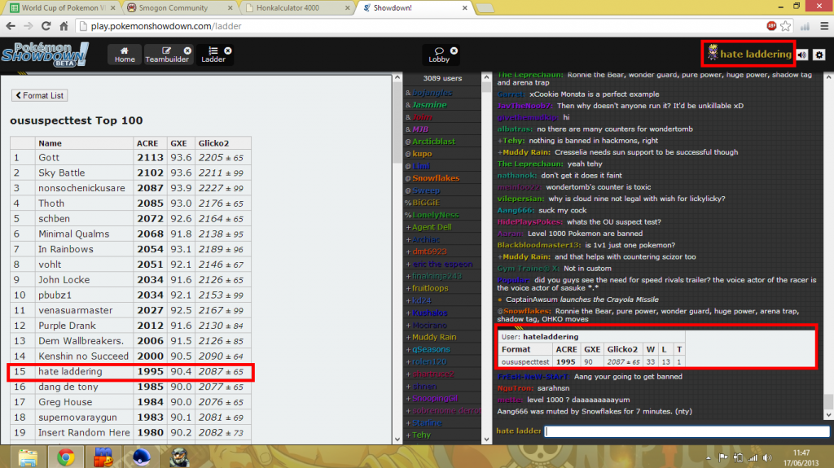Select Minimal Qualms ladder entry
Image resolution: width=834 pixels, height=468 pixels.
click(x=74, y=234)
